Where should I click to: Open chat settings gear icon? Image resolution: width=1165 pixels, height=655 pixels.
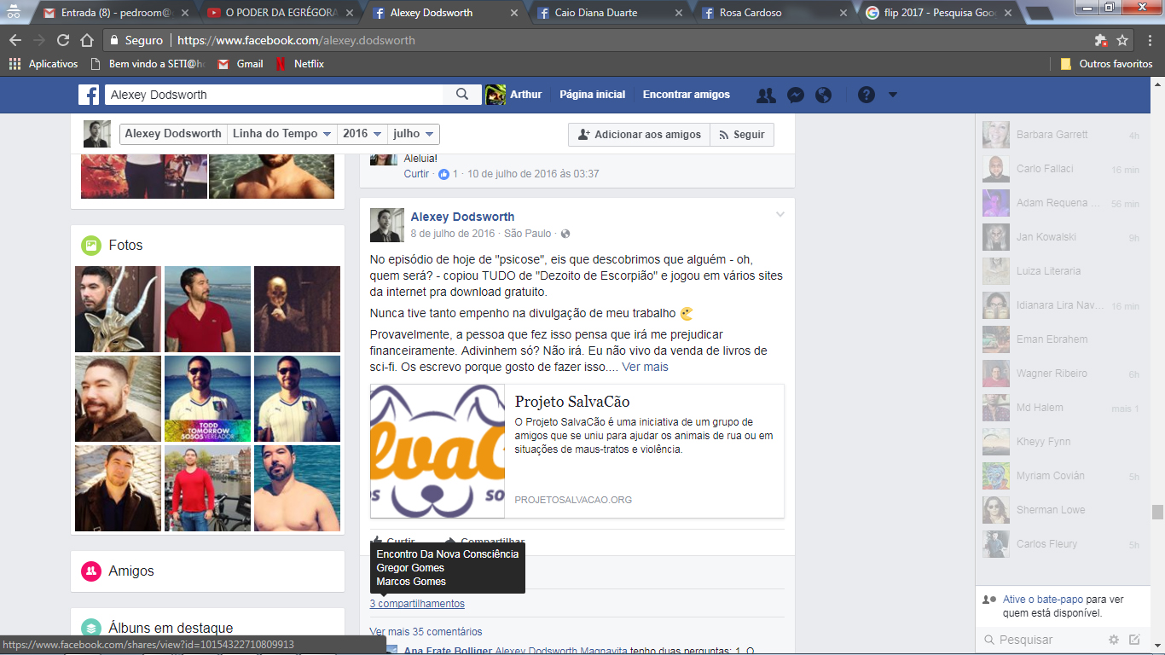click(x=1114, y=640)
